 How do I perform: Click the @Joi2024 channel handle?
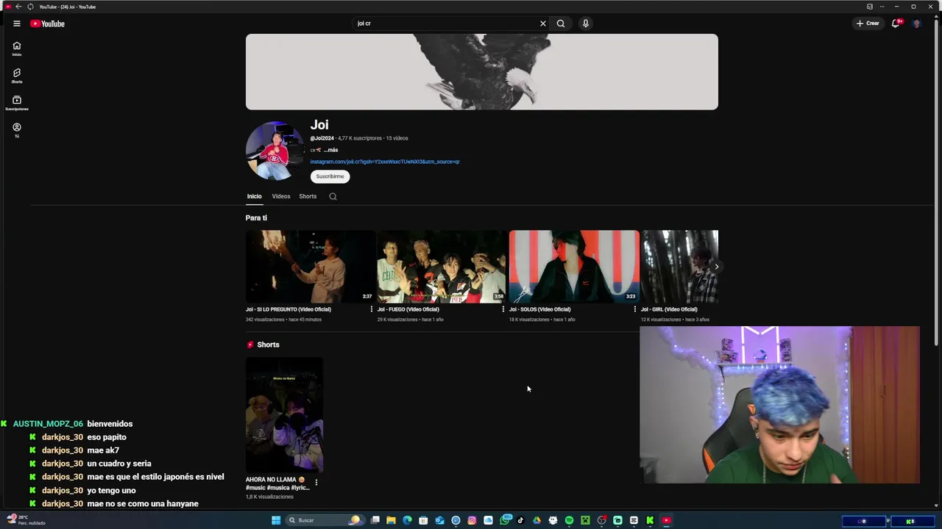pyautogui.click(x=322, y=138)
